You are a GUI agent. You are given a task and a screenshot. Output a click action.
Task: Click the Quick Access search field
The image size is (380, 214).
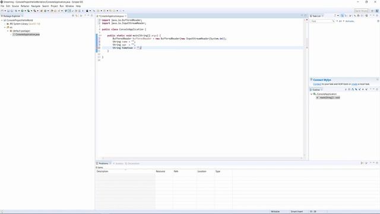[361, 11]
